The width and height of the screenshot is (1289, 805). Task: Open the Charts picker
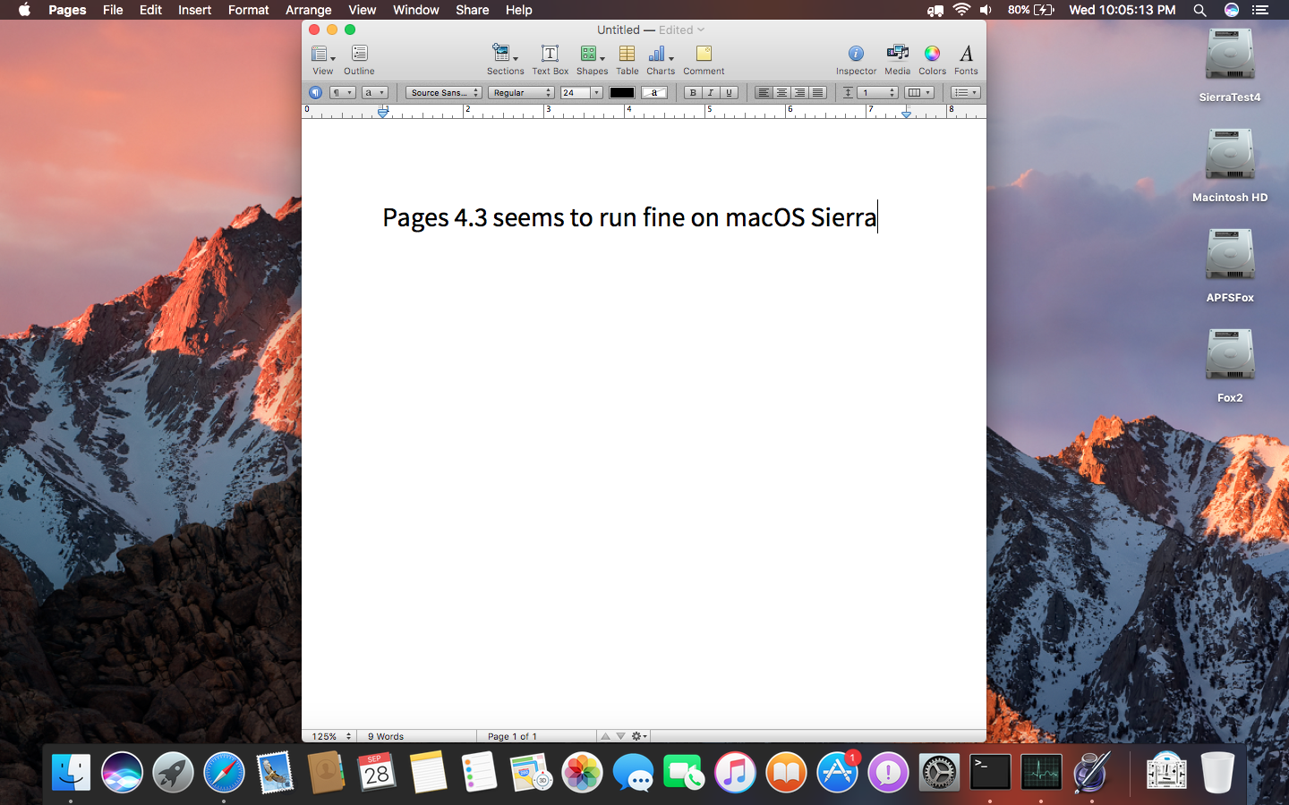661,60
